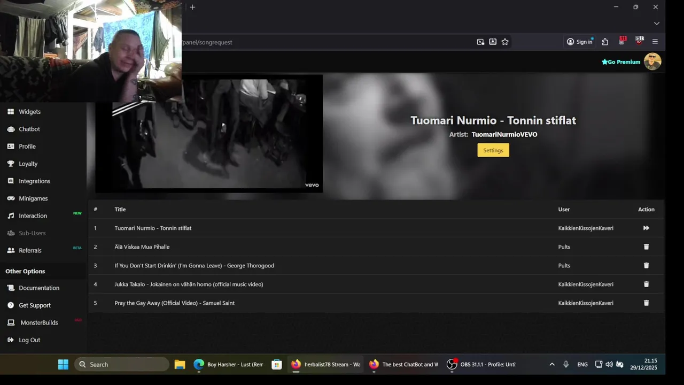Click the taskbar Search box
684x385 pixels.
[x=122, y=364]
